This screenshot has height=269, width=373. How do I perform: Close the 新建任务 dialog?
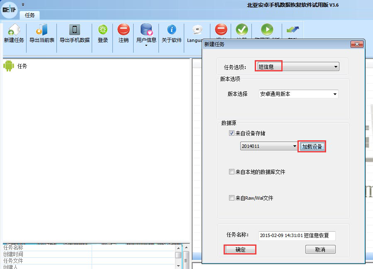357,44
